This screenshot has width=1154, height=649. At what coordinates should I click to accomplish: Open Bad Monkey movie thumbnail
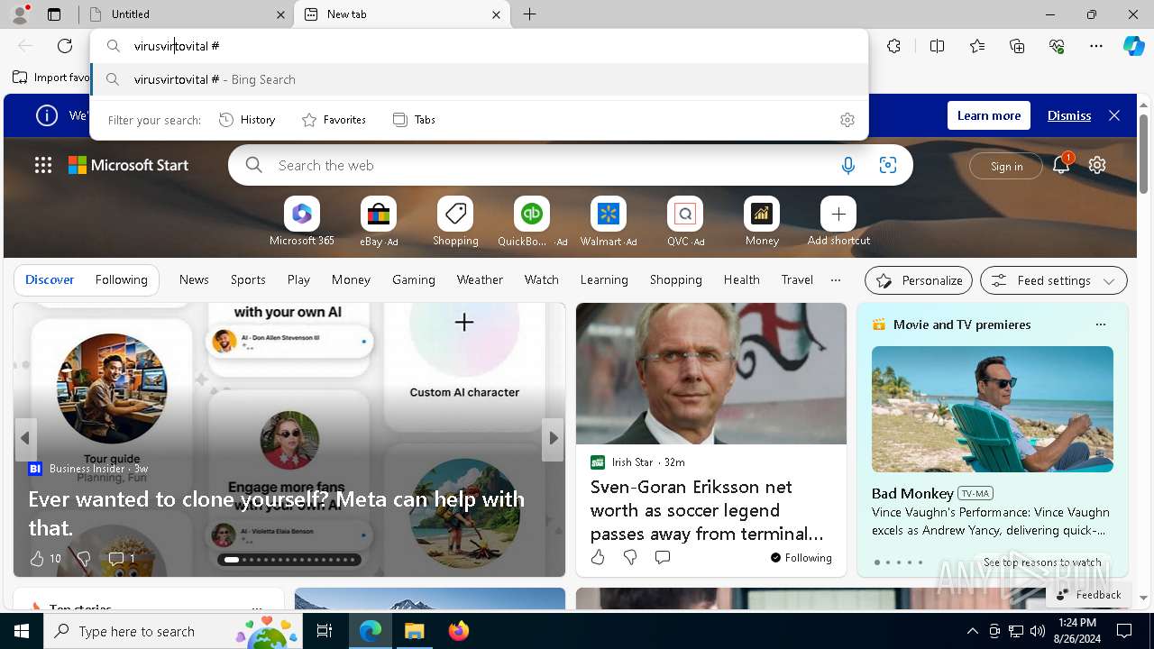click(993, 409)
